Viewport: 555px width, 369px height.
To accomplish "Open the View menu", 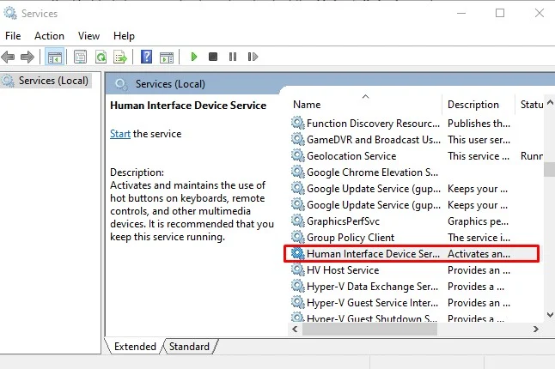I will 88,36.
